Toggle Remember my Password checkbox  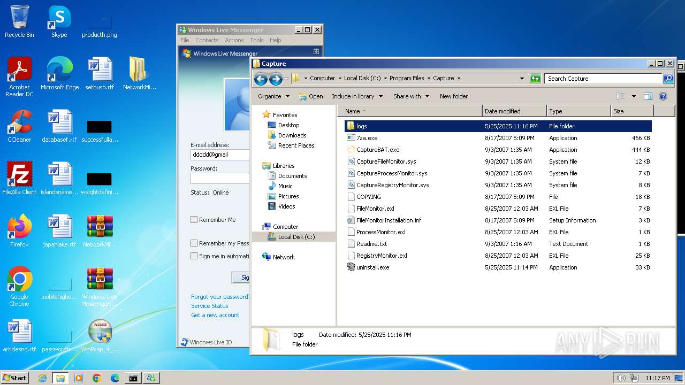tap(194, 243)
